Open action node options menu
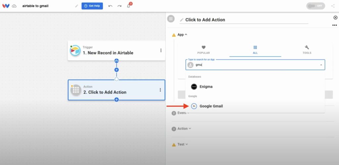This screenshot has width=339, height=165. pyautogui.click(x=160, y=90)
